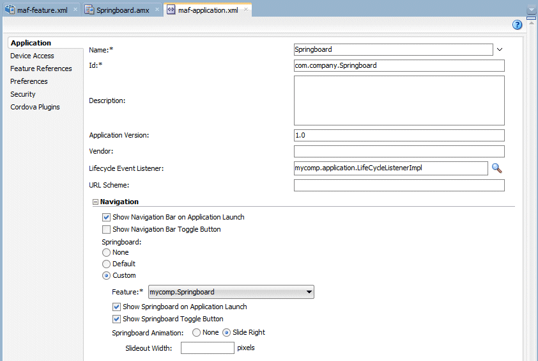Open the help icon

click(517, 25)
